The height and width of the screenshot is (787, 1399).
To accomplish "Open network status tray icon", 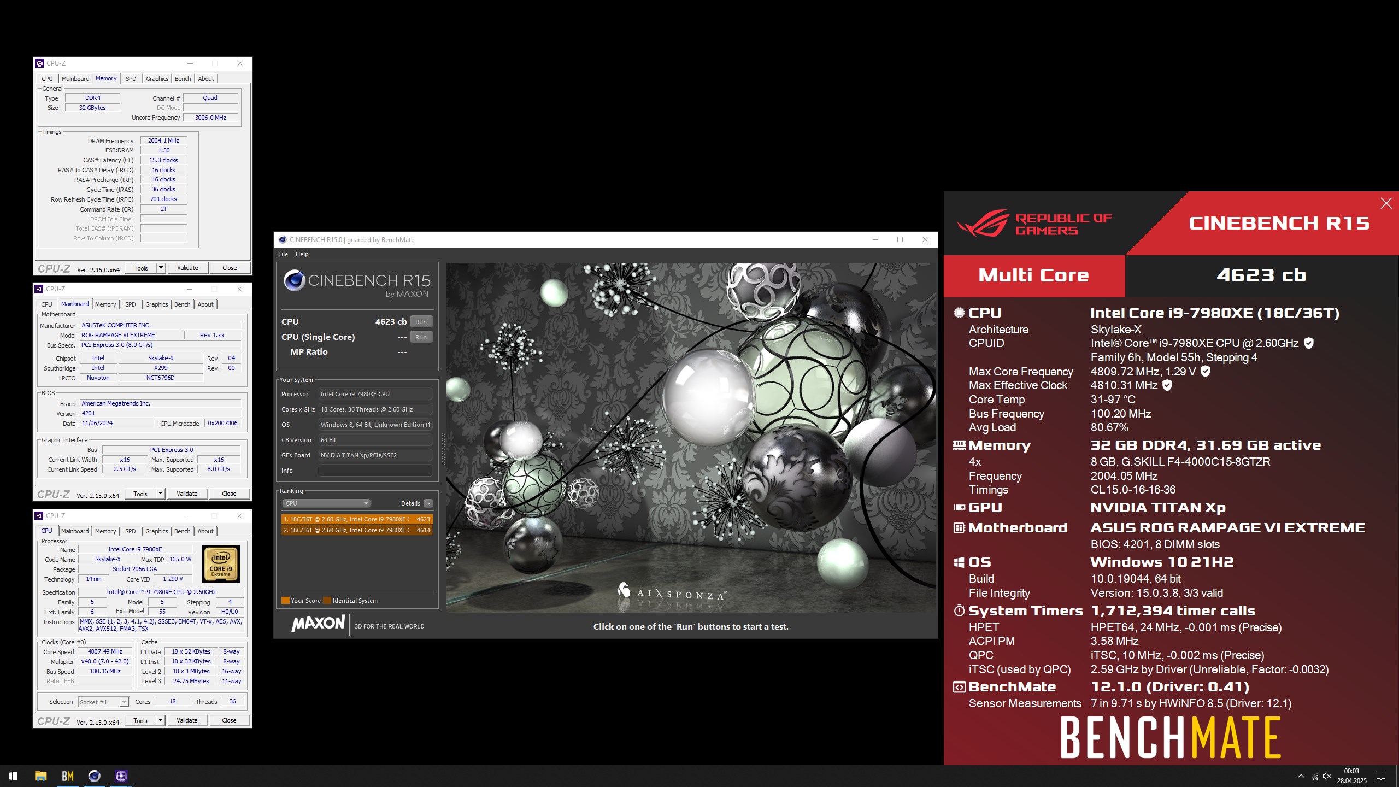I will (1315, 776).
